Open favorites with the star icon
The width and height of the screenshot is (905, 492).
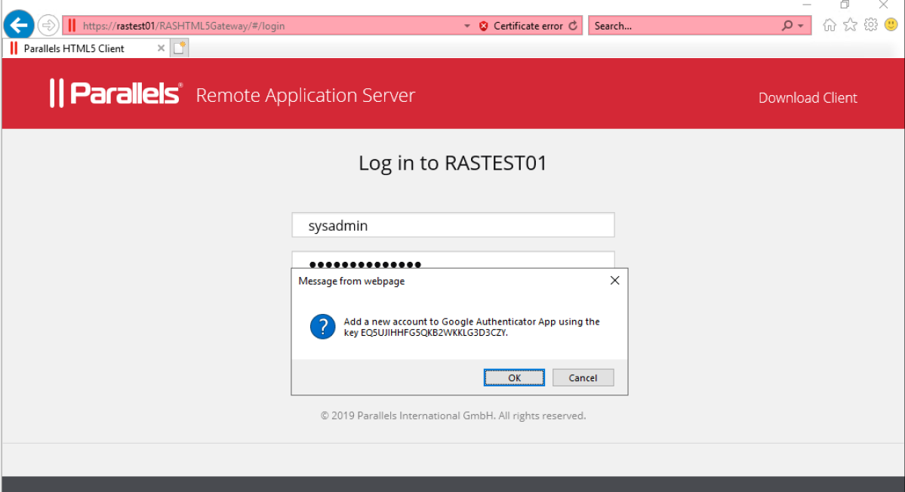point(850,25)
